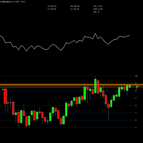Click the 82 price axis label

click(136, 106)
